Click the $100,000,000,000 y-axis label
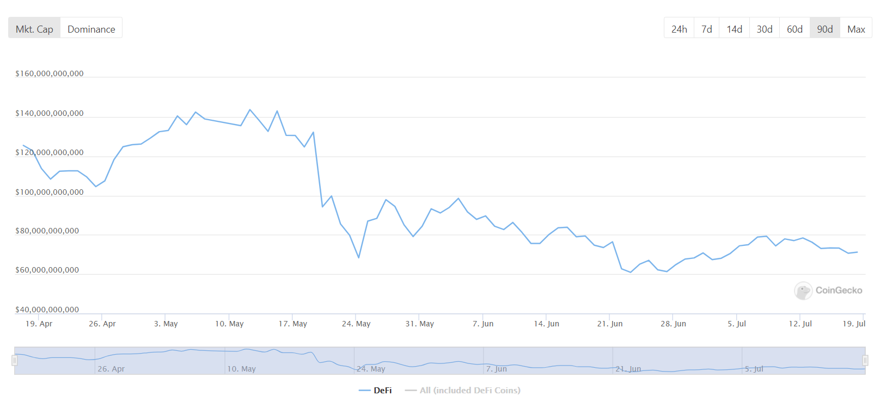Screen dimensions: 886x408 (50, 192)
